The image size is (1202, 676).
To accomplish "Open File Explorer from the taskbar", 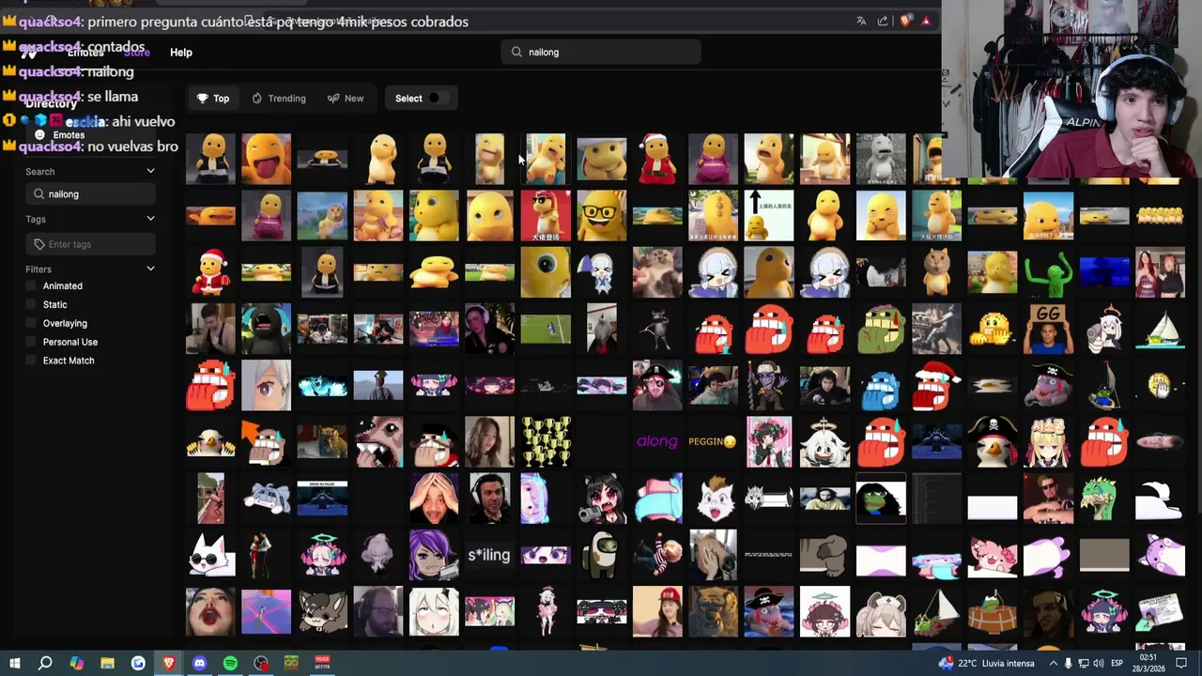I will 107,663.
